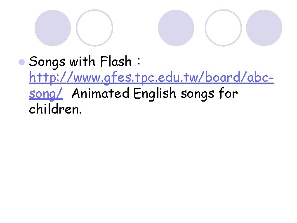
Task: Click the word "Animated" in description
Action: click(x=101, y=93)
